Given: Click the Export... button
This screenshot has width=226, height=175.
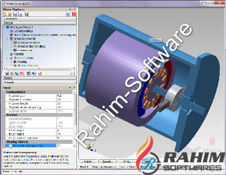Looking at the screenshot, I should click(x=108, y=161).
